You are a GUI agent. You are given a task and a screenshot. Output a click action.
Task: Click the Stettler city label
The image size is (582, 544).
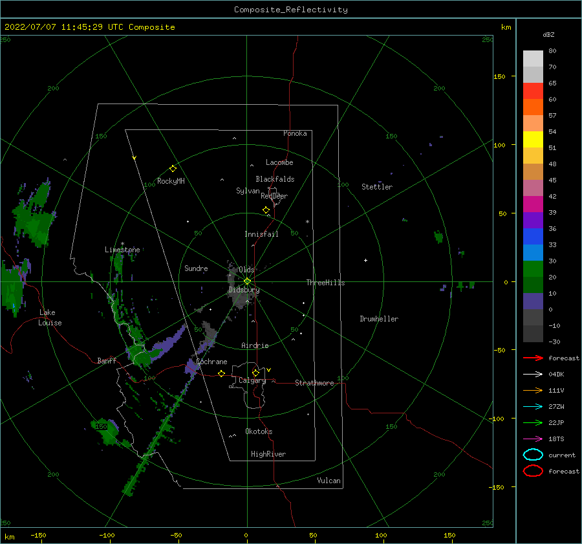(x=377, y=187)
